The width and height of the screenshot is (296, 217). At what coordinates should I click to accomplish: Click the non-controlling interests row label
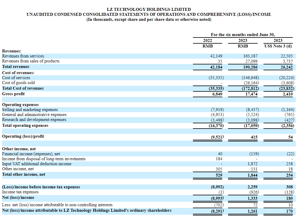[57, 205]
